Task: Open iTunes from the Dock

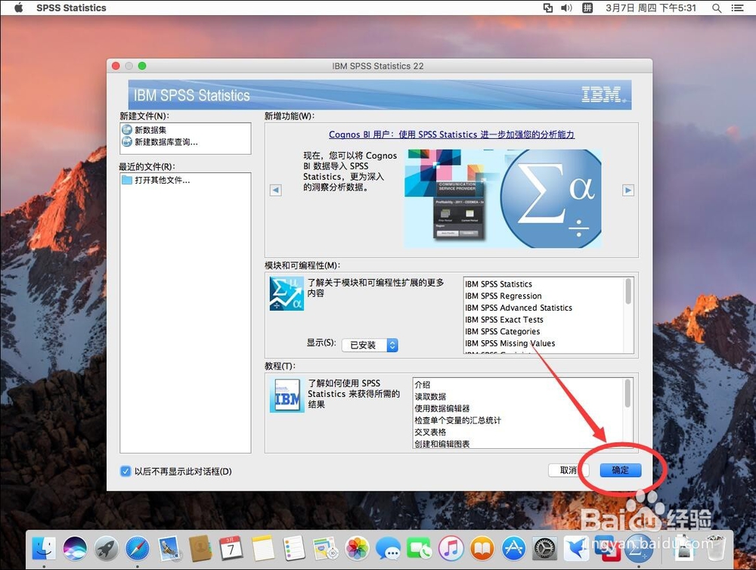Action: (x=451, y=548)
